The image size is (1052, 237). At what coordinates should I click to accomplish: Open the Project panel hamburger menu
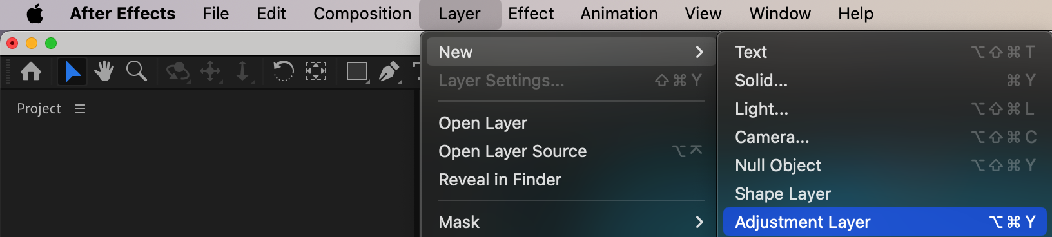[x=80, y=109]
